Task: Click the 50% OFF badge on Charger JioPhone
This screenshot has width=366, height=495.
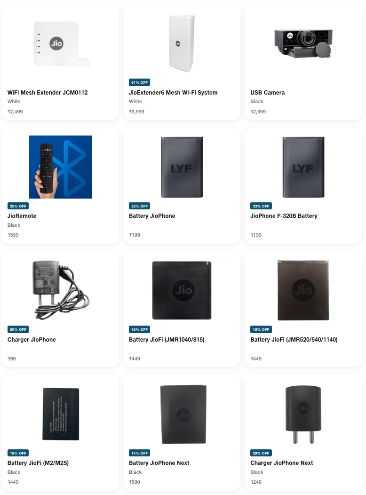Action: pyautogui.click(x=18, y=329)
